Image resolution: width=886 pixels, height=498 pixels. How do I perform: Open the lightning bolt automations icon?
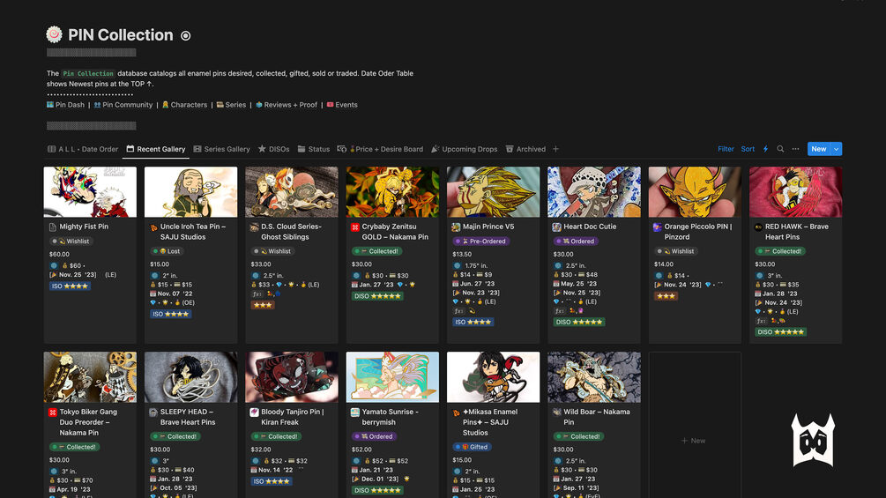(x=765, y=149)
